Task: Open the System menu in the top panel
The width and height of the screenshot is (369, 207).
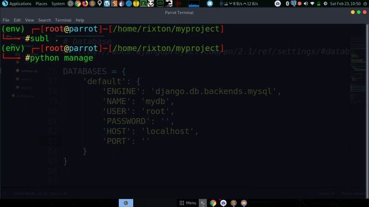Action: point(58,4)
